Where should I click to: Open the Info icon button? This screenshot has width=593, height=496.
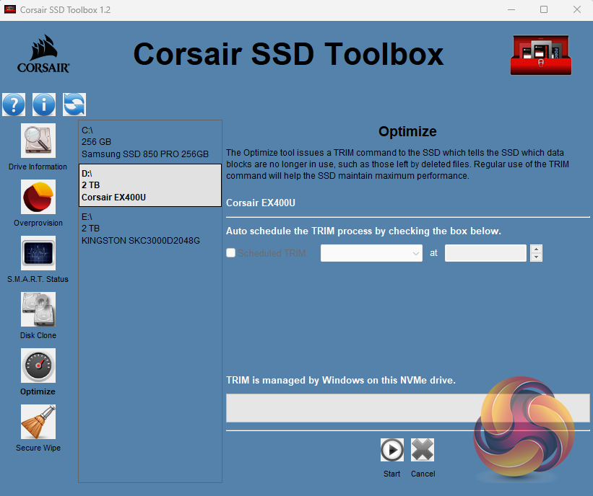click(x=44, y=105)
